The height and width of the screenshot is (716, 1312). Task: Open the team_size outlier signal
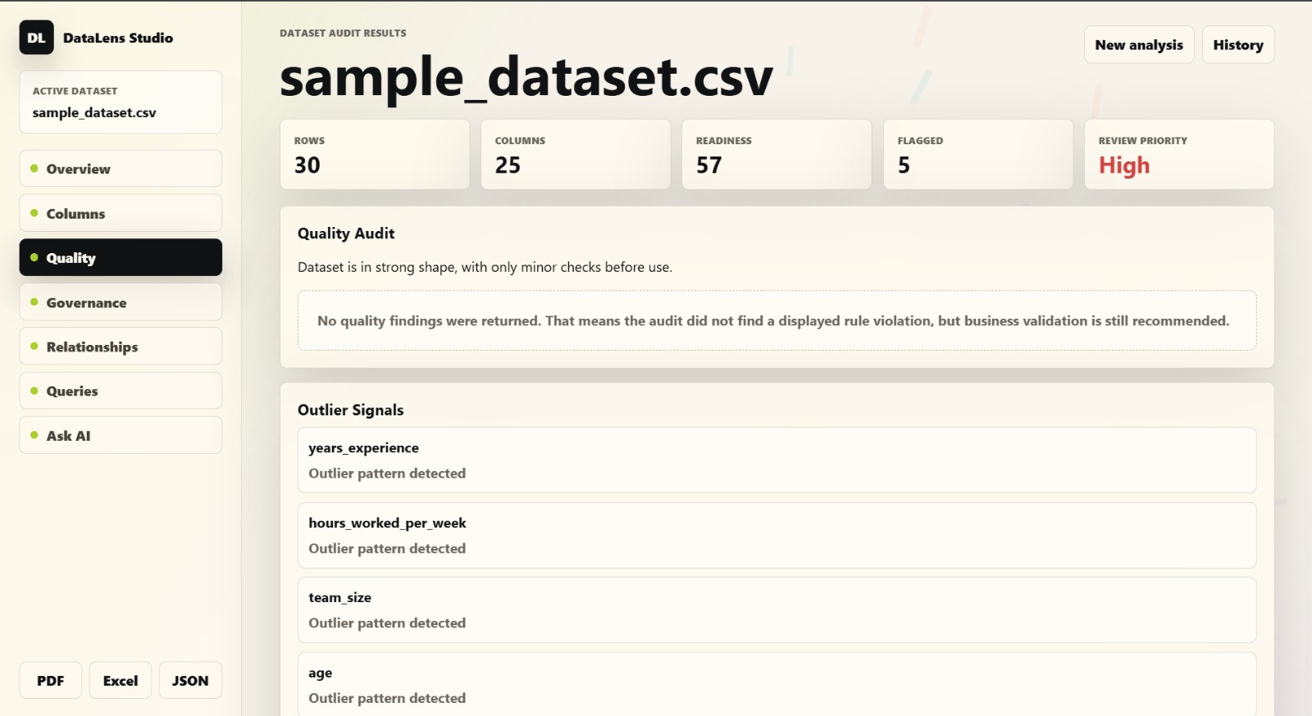click(777, 610)
